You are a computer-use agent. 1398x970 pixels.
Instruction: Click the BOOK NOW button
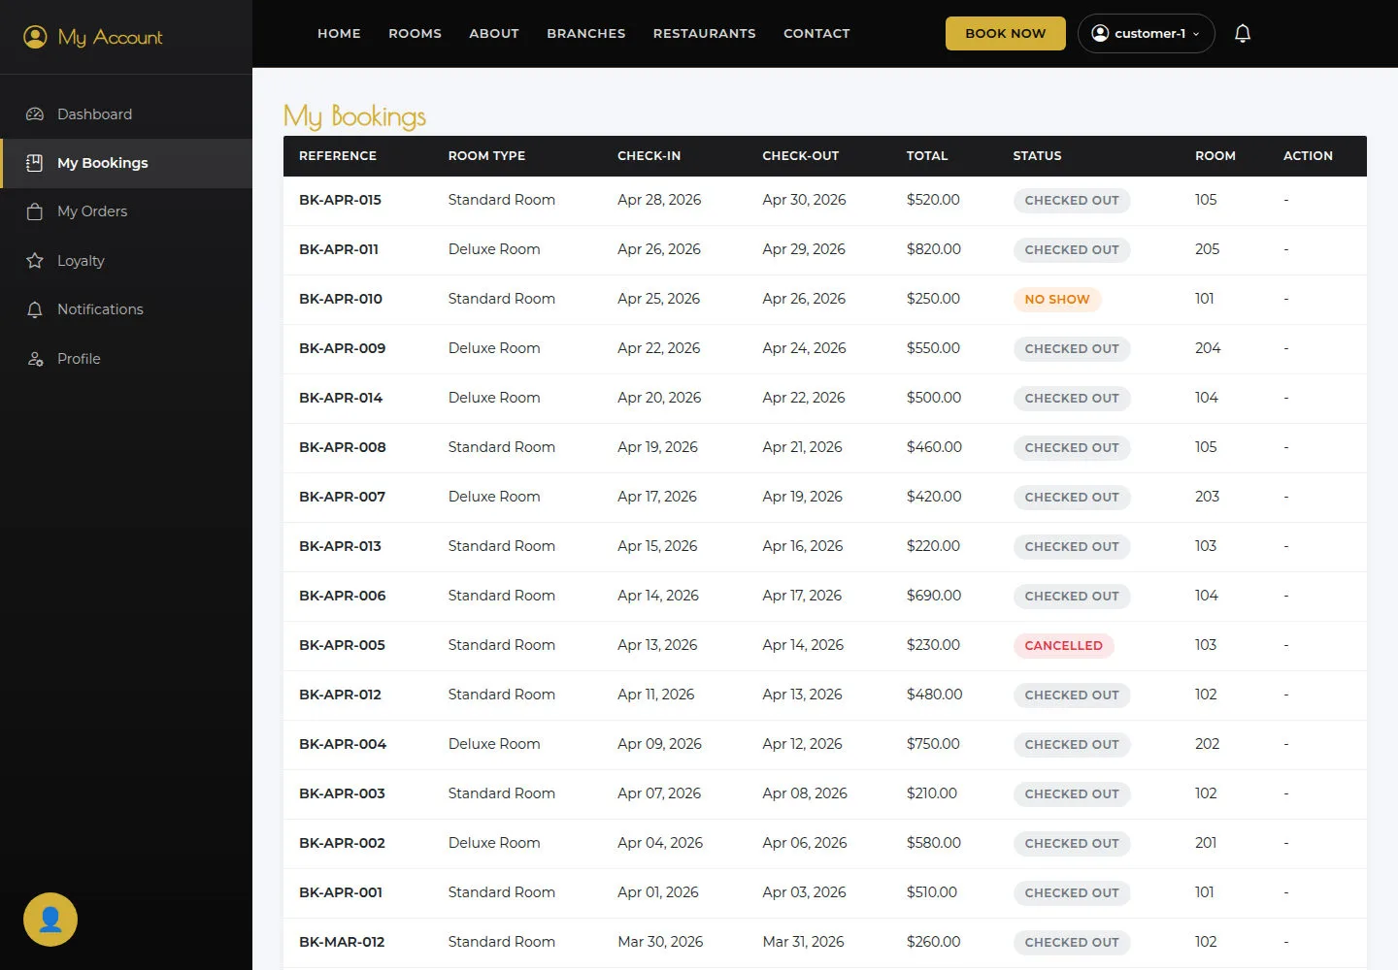[1006, 34]
